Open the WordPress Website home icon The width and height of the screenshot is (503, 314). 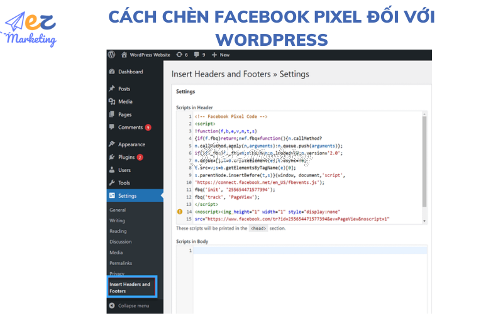124,55
